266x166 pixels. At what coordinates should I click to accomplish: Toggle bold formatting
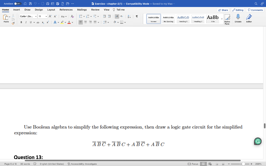point(21,22)
